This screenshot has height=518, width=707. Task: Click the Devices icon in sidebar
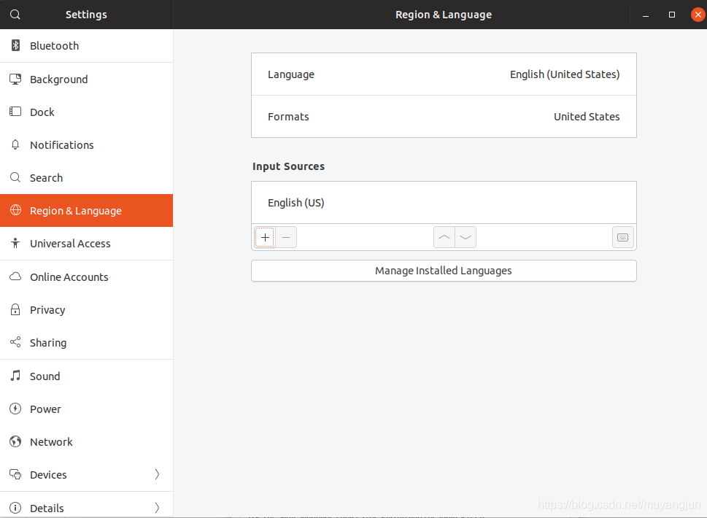15,474
